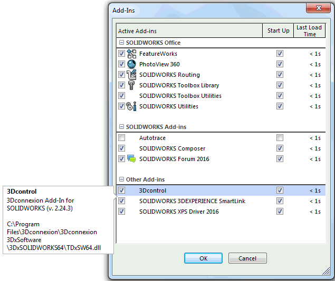Toggle PhotoView 360 Start Up checkbox
This screenshot has width=335, height=281.
coord(280,64)
